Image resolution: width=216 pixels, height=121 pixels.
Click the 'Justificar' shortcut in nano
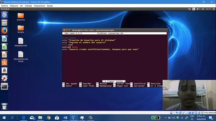[x=138, y=84]
